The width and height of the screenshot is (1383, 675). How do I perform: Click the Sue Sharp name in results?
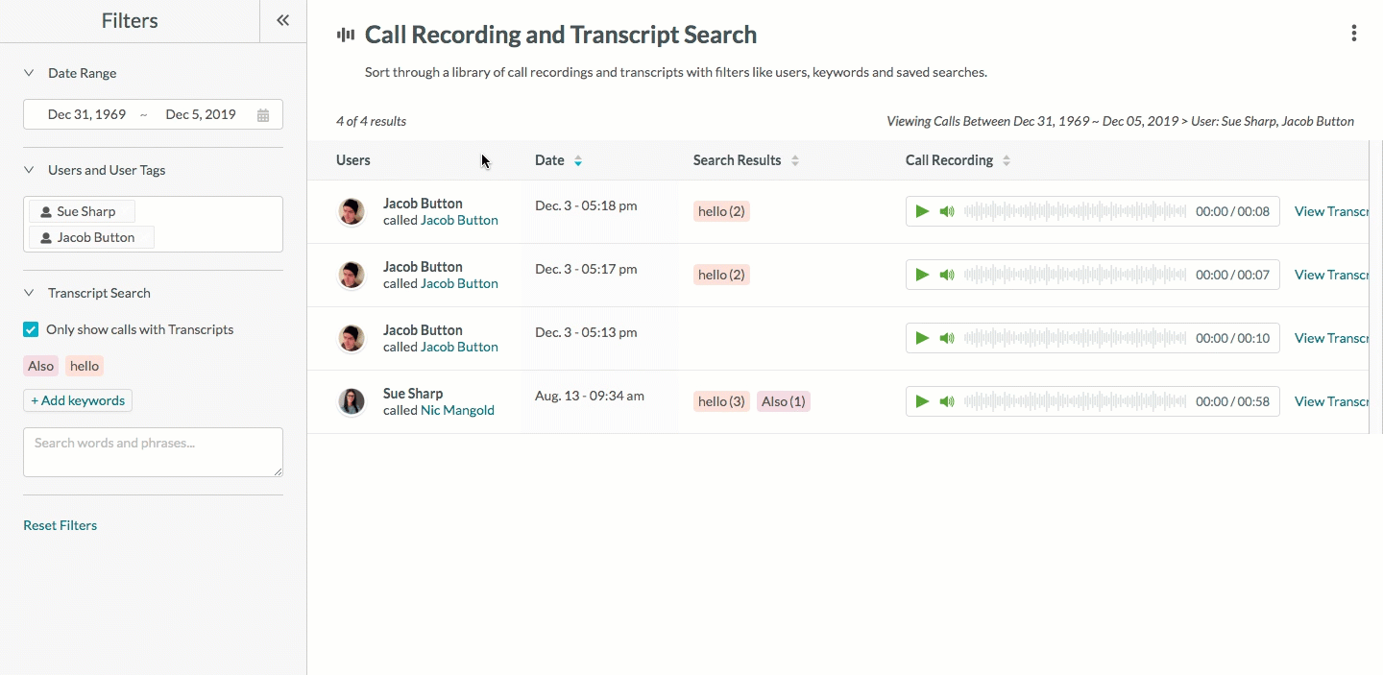tap(413, 394)
